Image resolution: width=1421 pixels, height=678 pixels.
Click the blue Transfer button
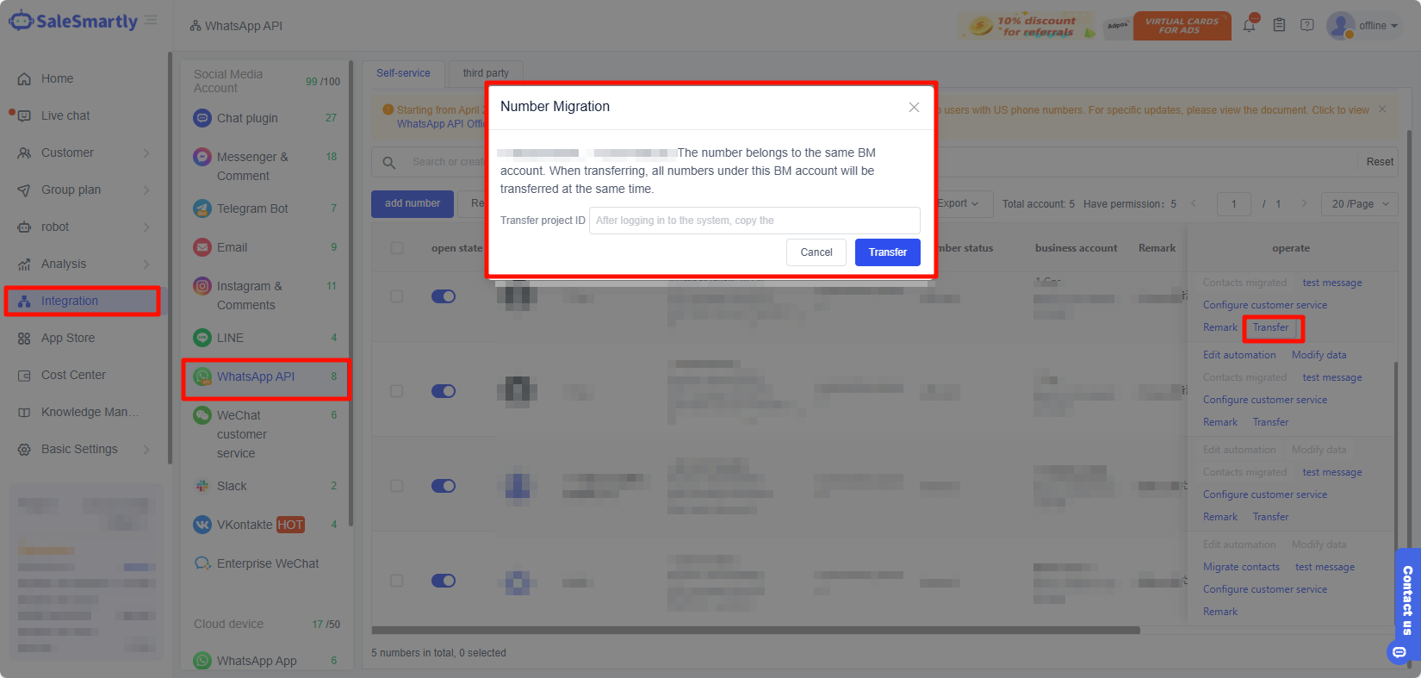click(x=887, y=252)
